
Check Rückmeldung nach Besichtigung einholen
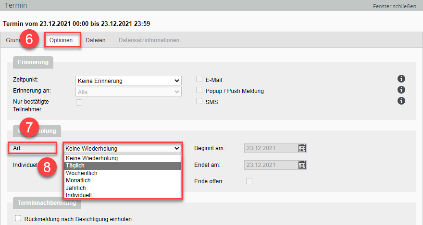(x=18, y=218)
